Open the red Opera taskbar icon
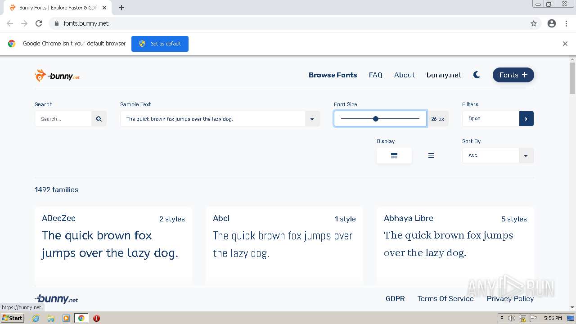Viewport: 576px width, 324px height. (96, 318)
